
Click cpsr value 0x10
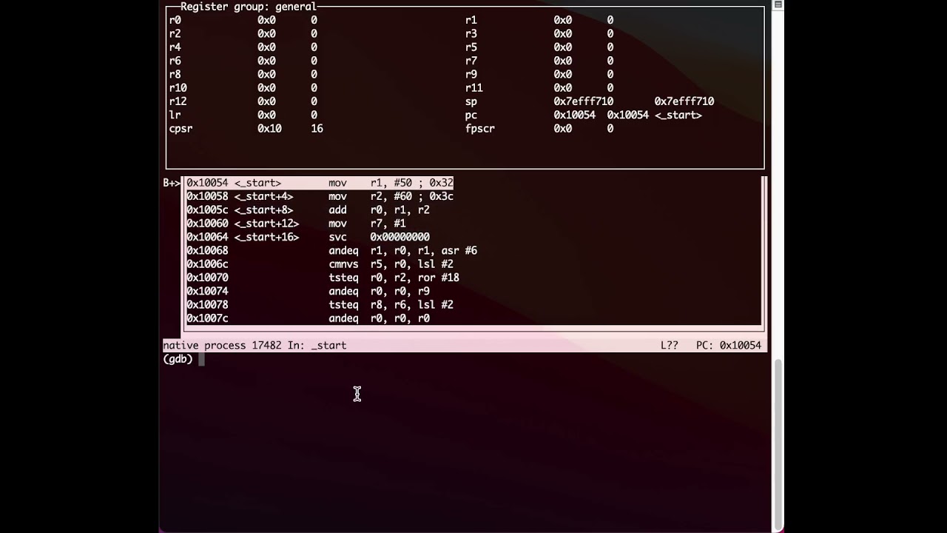pyautogui.click(x=269, y=129)
